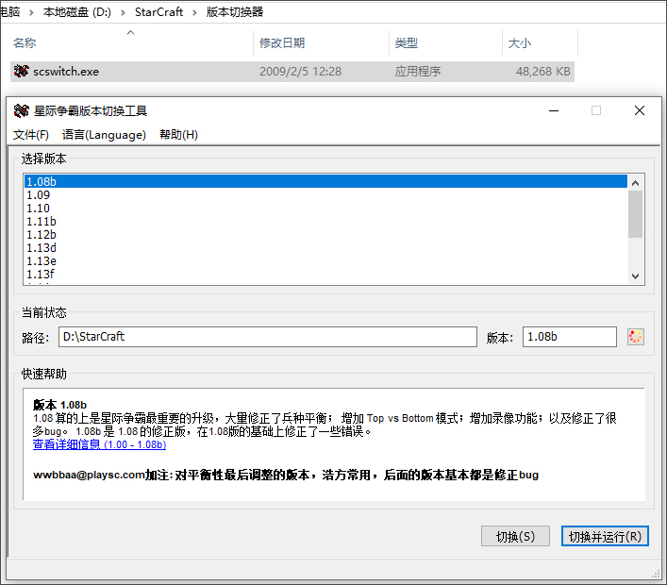Click 版本切换器 in the address breadcrumb

pos(235,12)
